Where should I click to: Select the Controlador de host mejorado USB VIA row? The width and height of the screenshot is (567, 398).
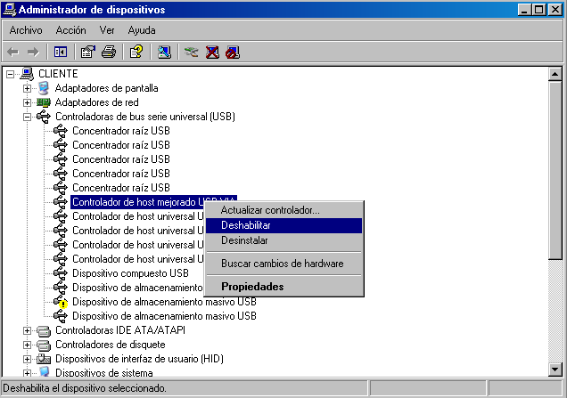pos(153,202)
